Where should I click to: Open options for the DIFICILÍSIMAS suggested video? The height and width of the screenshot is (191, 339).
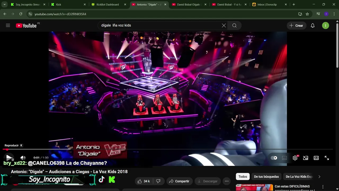coord(323,187)
